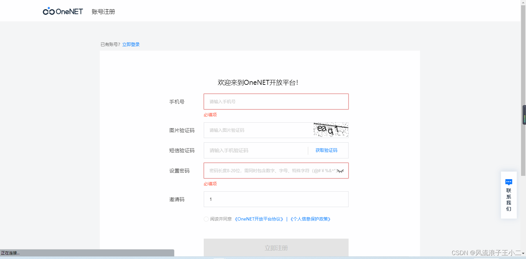Click 获取验证码 to get SMS code
The width and height of the screenshot is (526, 259).
(326, 151)
